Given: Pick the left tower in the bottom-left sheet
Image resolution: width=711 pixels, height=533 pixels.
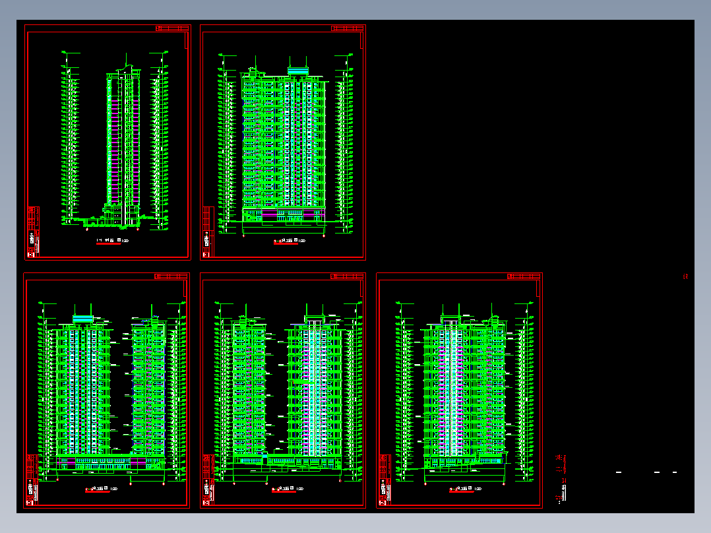Looking at the screenshot, I should coord(84,386).
